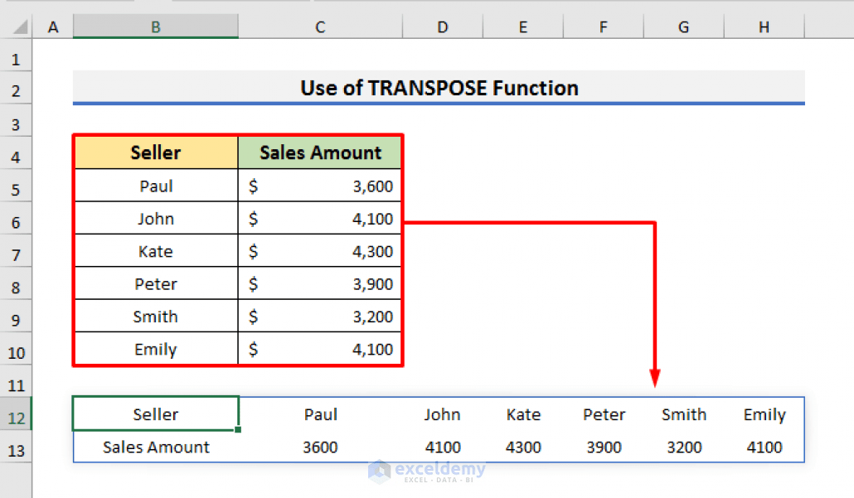This screenshot has height=498, width=854.
Task: Click the Sales Amount label in row 13
Action: [155, 447]
